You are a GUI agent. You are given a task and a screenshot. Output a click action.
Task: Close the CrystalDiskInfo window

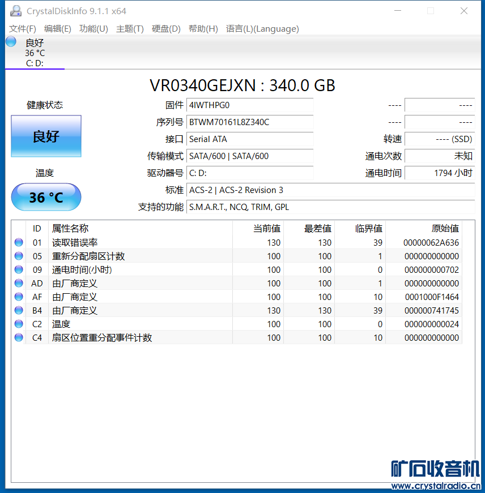[464, 11]
